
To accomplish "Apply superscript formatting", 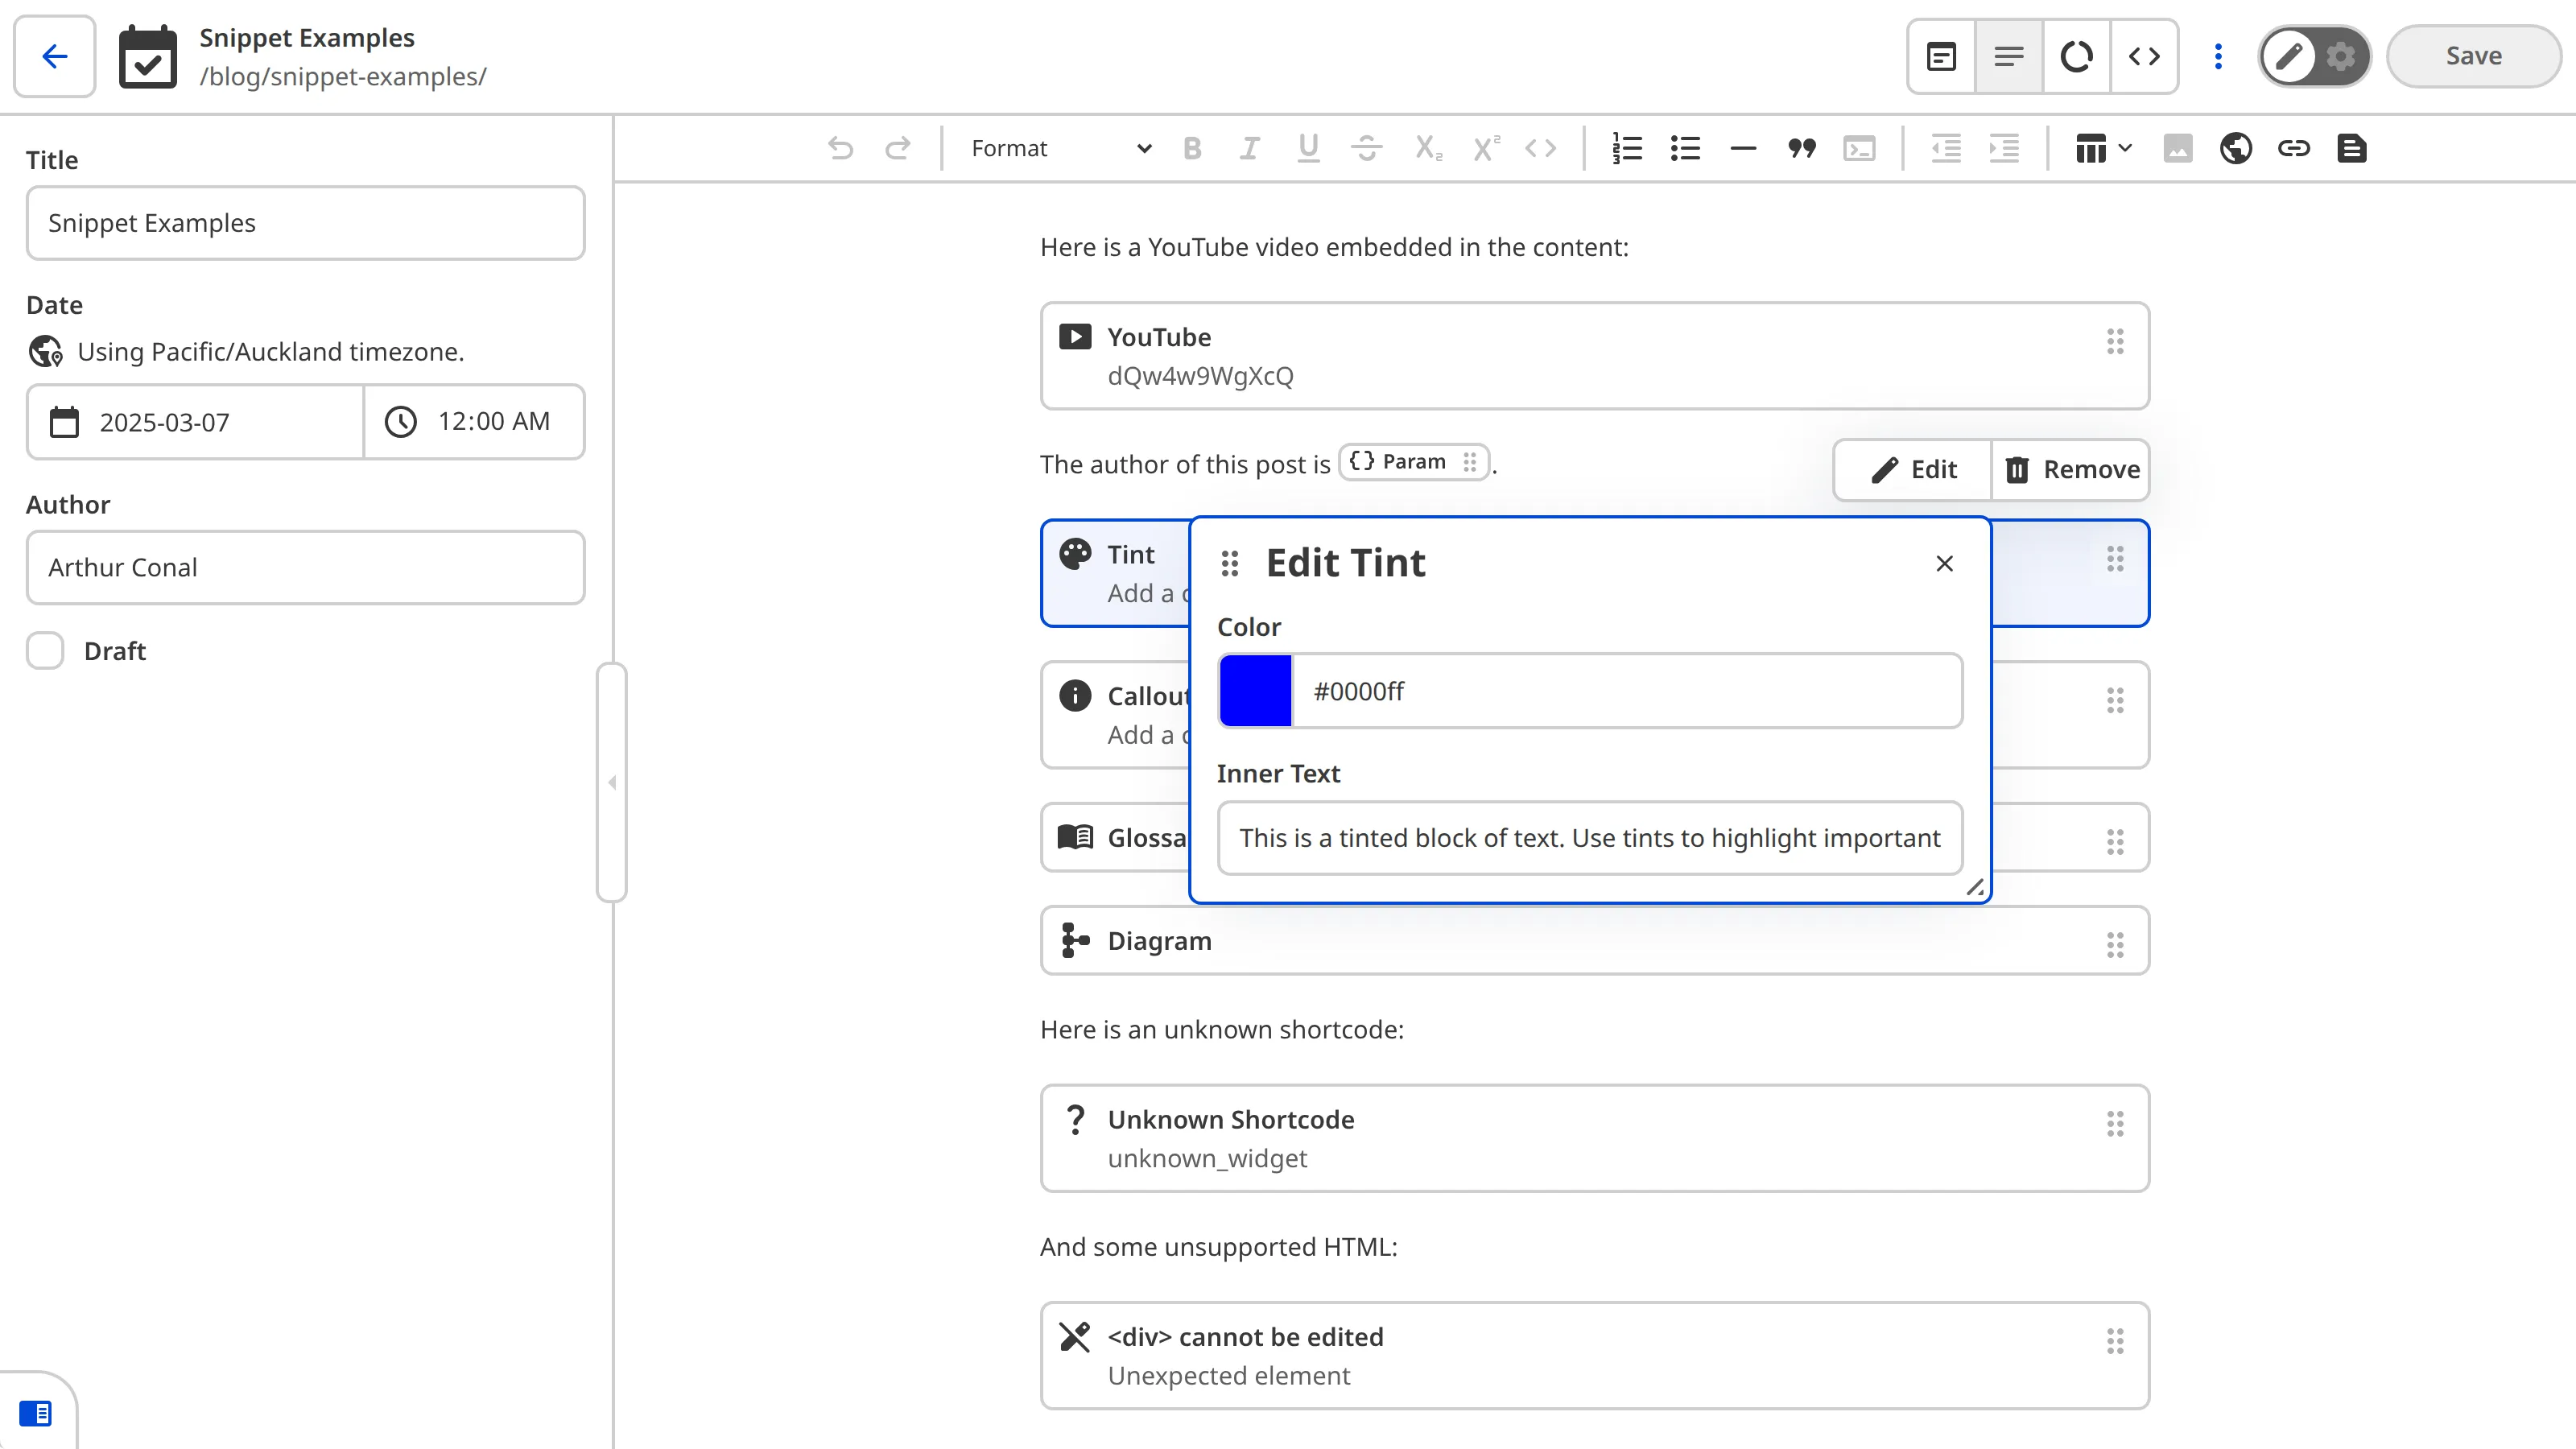I will 1486,149.
